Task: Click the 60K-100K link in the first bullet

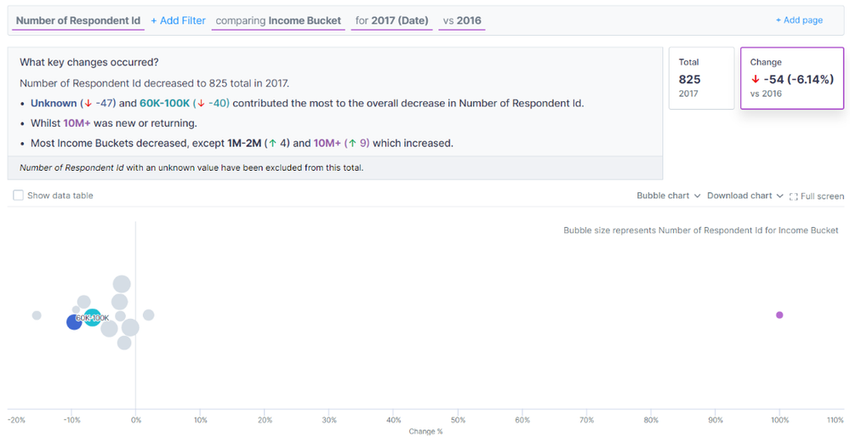Action: click(165, 103)
